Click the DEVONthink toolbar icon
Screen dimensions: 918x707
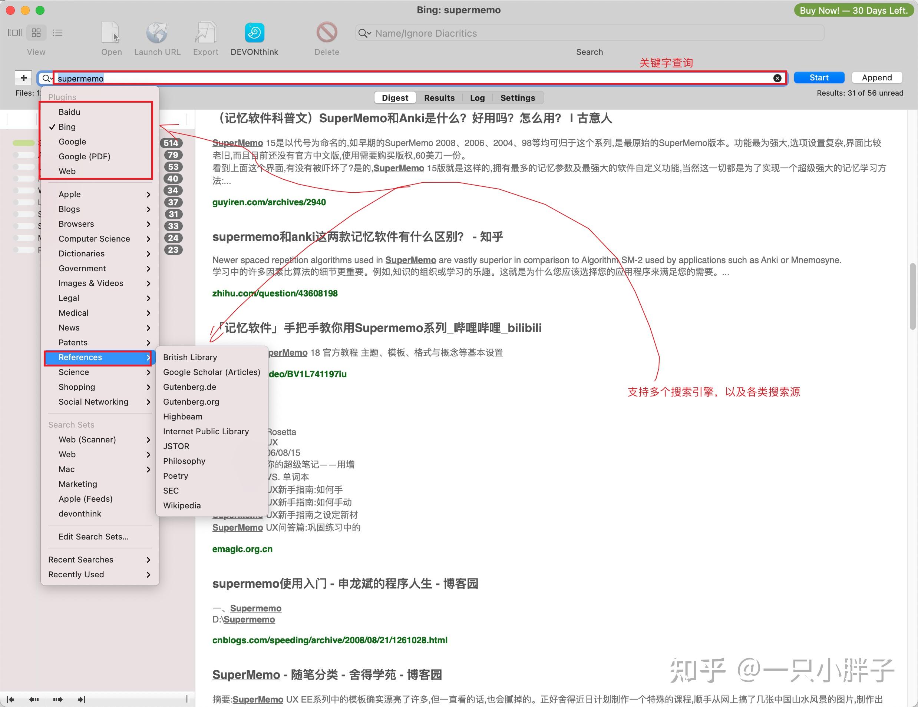[x=254, y=38]
